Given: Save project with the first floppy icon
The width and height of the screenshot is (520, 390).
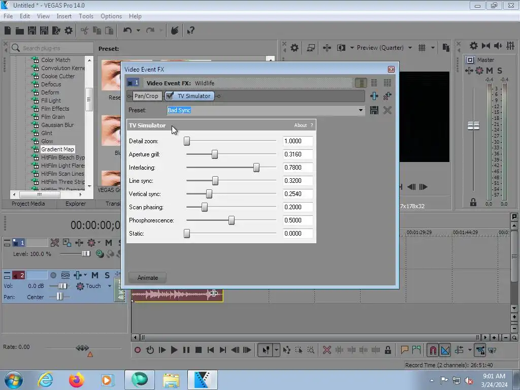Looking at the screenshot, I should click(x=32, y=30).
